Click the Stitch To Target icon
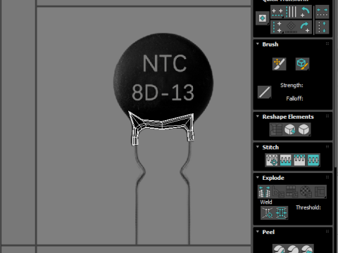The width and height of the screenshot is (338, 253). tap(272, 160)
